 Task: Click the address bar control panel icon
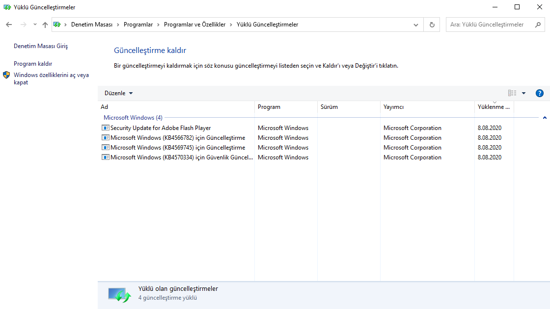[57, 25]
